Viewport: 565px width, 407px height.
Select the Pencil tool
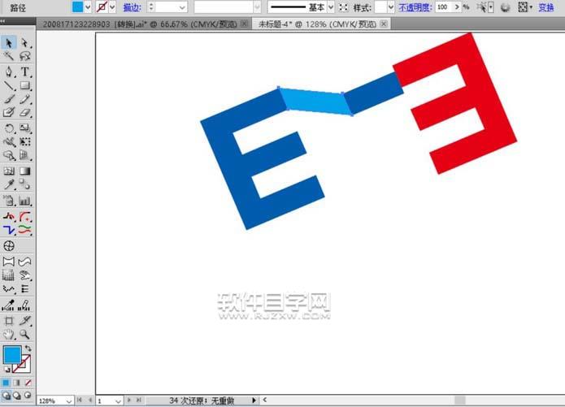tap(24, 98)
